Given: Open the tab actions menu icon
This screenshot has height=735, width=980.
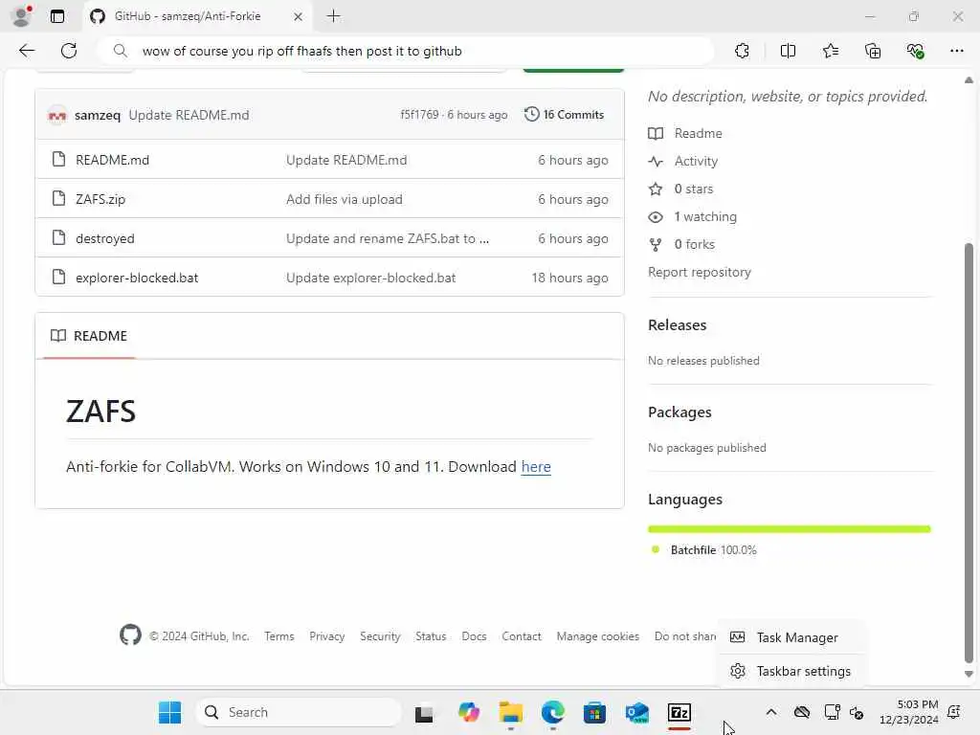Looking at the screenshot, I should [56, 16].
